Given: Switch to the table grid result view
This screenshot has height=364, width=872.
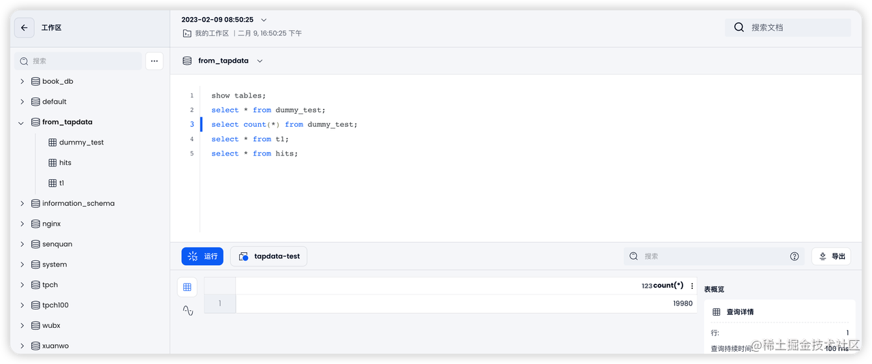Looking at the screenshot, I should coord(187,287).
